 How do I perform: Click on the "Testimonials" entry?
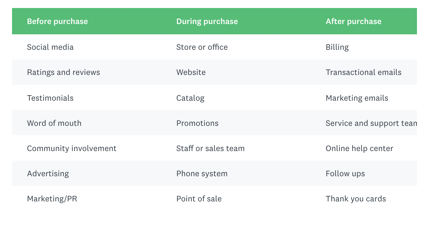point(50,98)
